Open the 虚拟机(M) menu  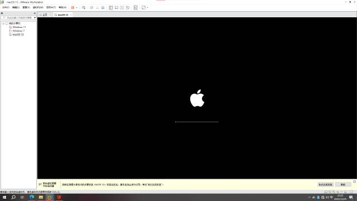click(38, 7)
